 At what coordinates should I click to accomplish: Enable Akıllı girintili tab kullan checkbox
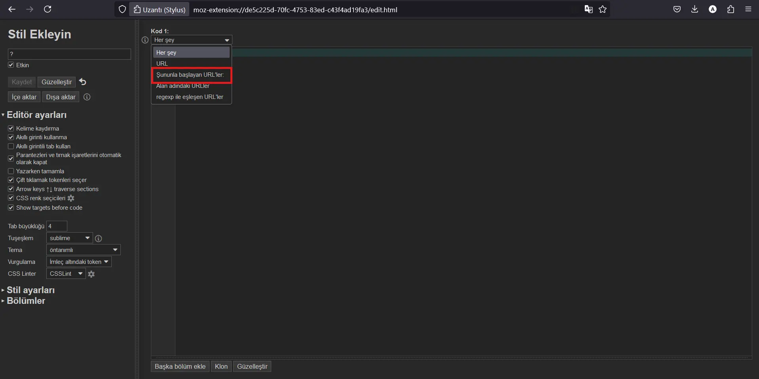tap(11, 146)
